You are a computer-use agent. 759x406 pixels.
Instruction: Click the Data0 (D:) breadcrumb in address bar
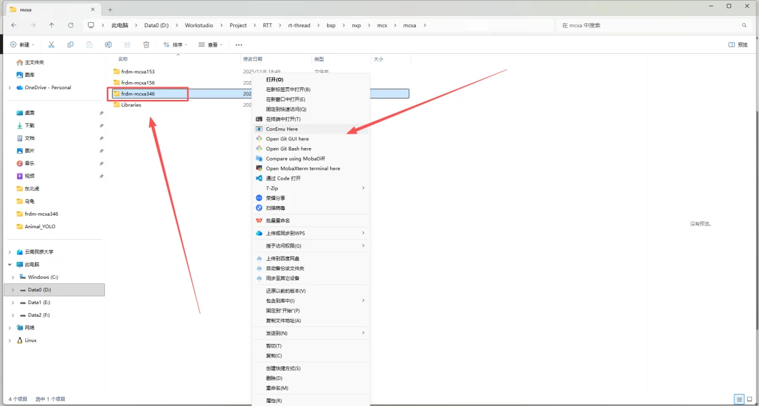(x=156, y=25)
